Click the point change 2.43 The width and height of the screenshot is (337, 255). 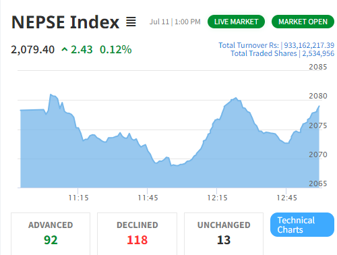point(82,49)
